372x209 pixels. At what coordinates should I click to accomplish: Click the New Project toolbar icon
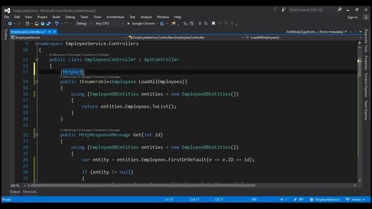coord(27,24)
